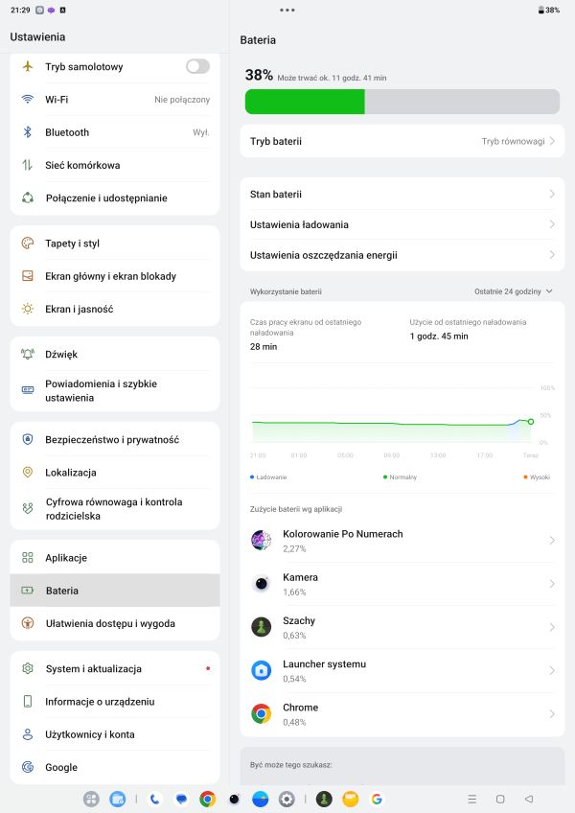
Task: Open Tapety i styl palette icon
Action: coord(28,244)
